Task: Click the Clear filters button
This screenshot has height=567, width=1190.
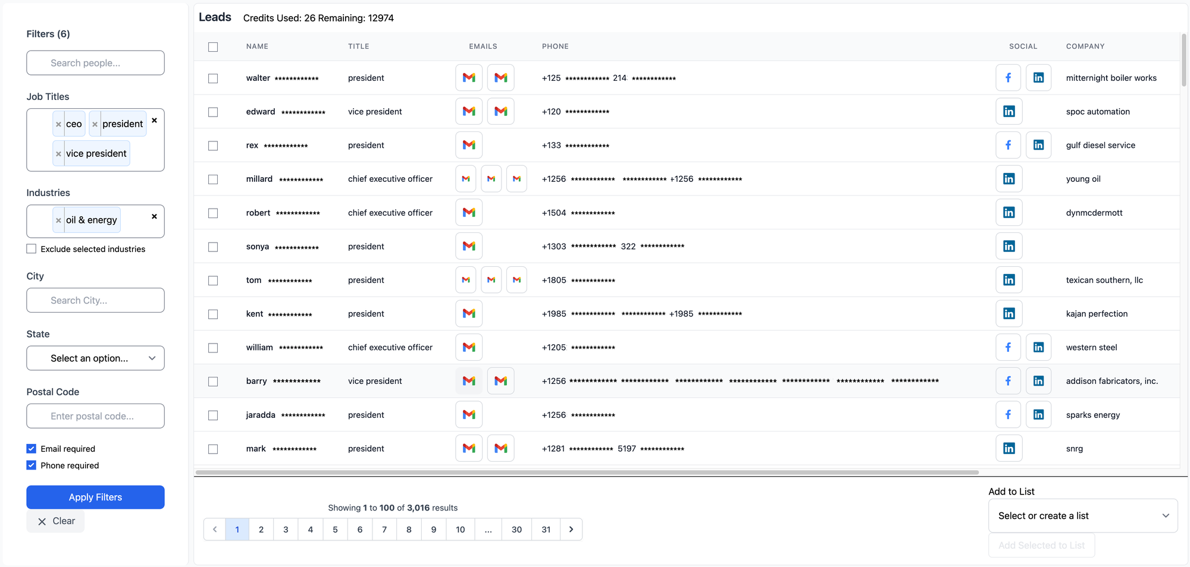Action: click(x=56, y=521)
